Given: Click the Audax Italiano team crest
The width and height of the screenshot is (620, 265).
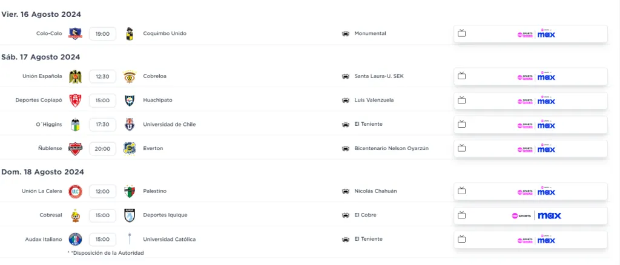Looking at the screenshot, I should 75,239.
